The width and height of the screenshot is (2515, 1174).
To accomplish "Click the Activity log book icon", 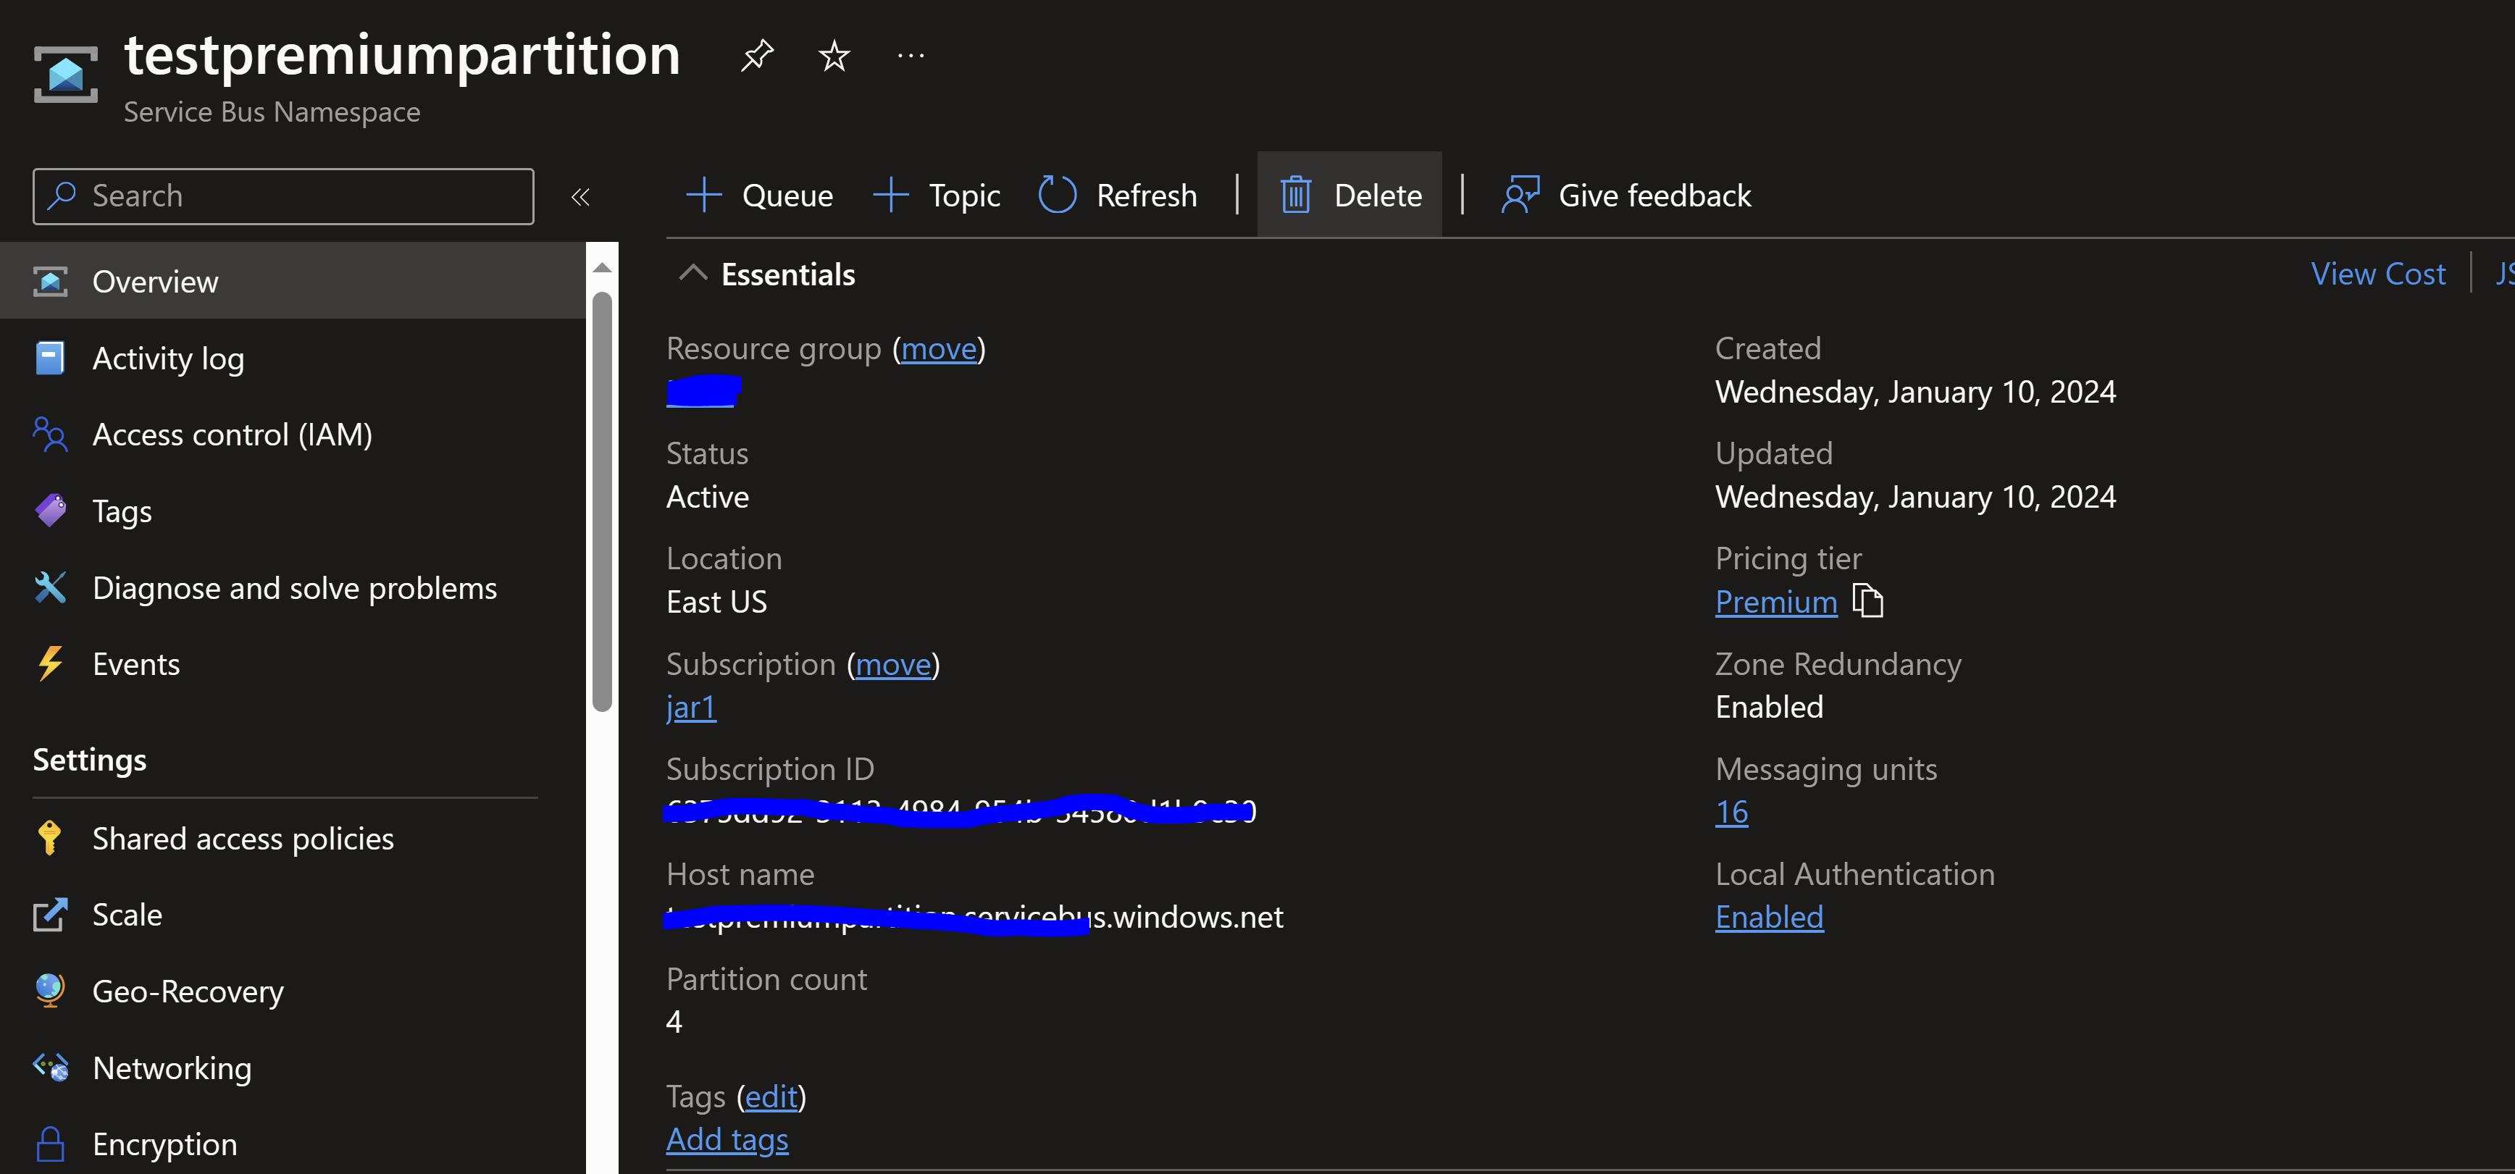I will click(50, 359).
